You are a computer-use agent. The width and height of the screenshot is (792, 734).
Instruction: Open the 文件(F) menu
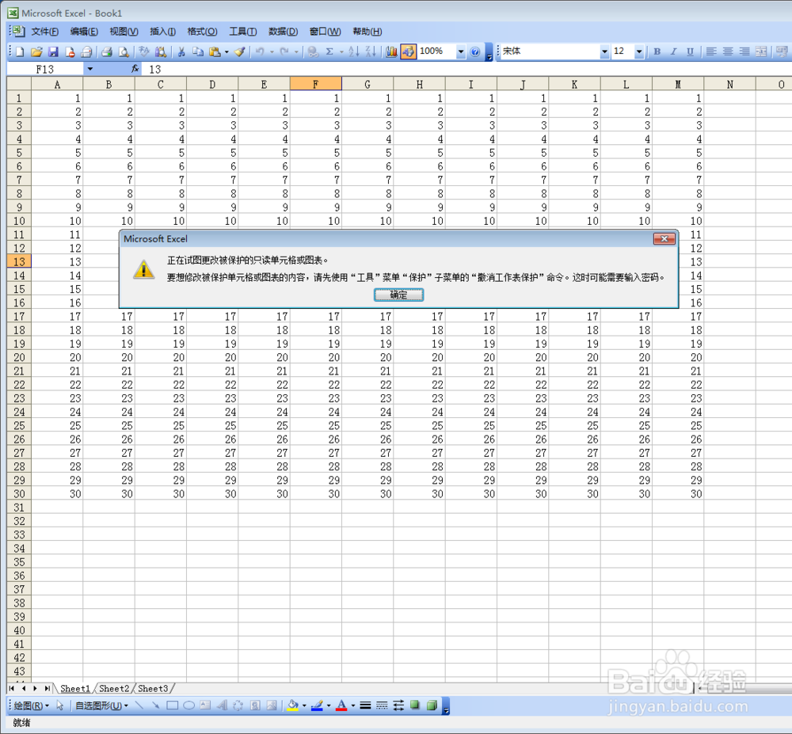tap(45, 32)
